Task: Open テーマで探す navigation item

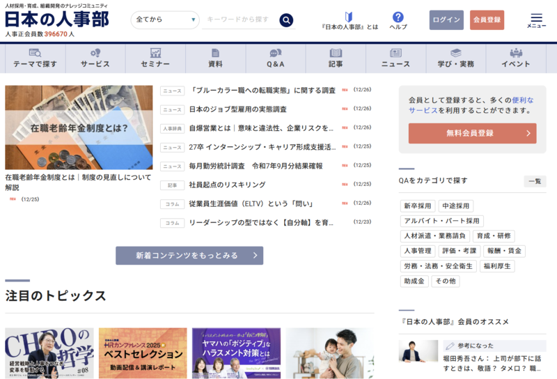Action: (x=35, y=59)
